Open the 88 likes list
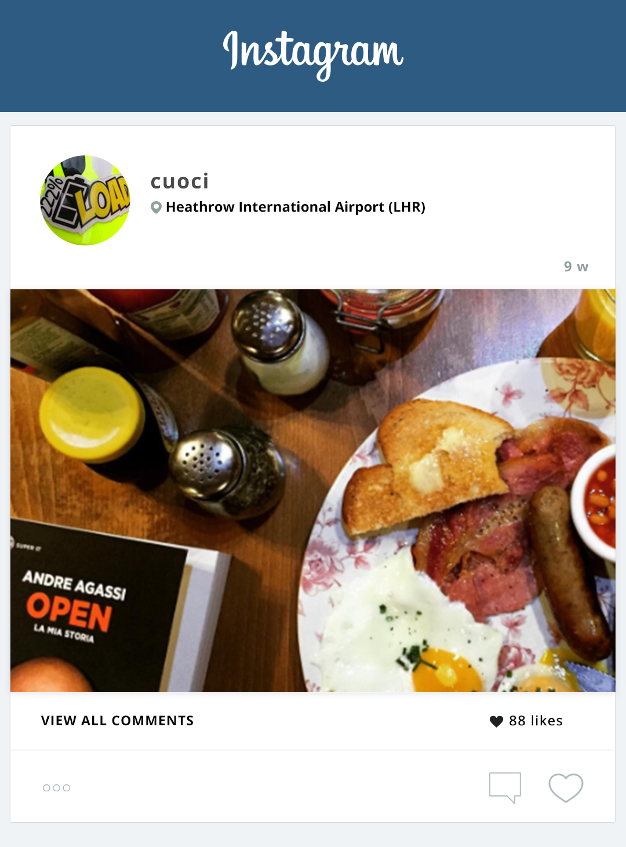 tap(536, 721)
